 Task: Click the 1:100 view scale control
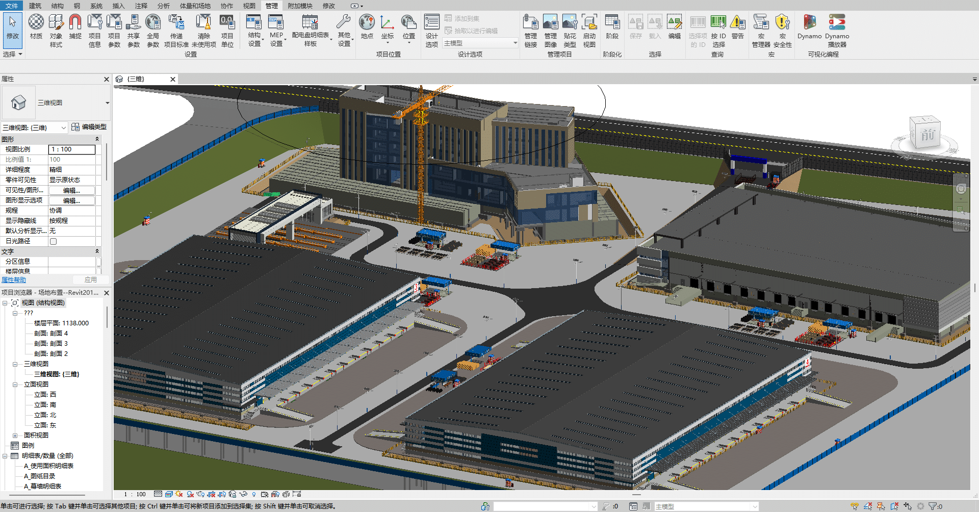tap(135, 494)
